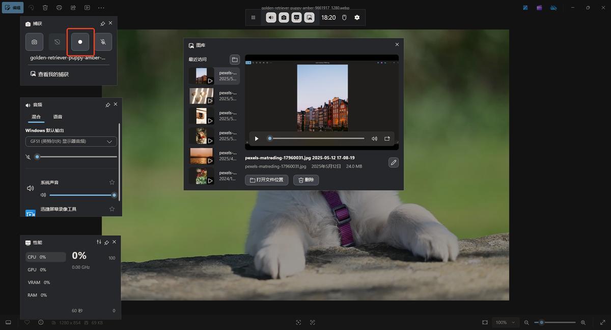Favorite 系统声音 with the star icon
611x330 pixels.
click(112, 182)
